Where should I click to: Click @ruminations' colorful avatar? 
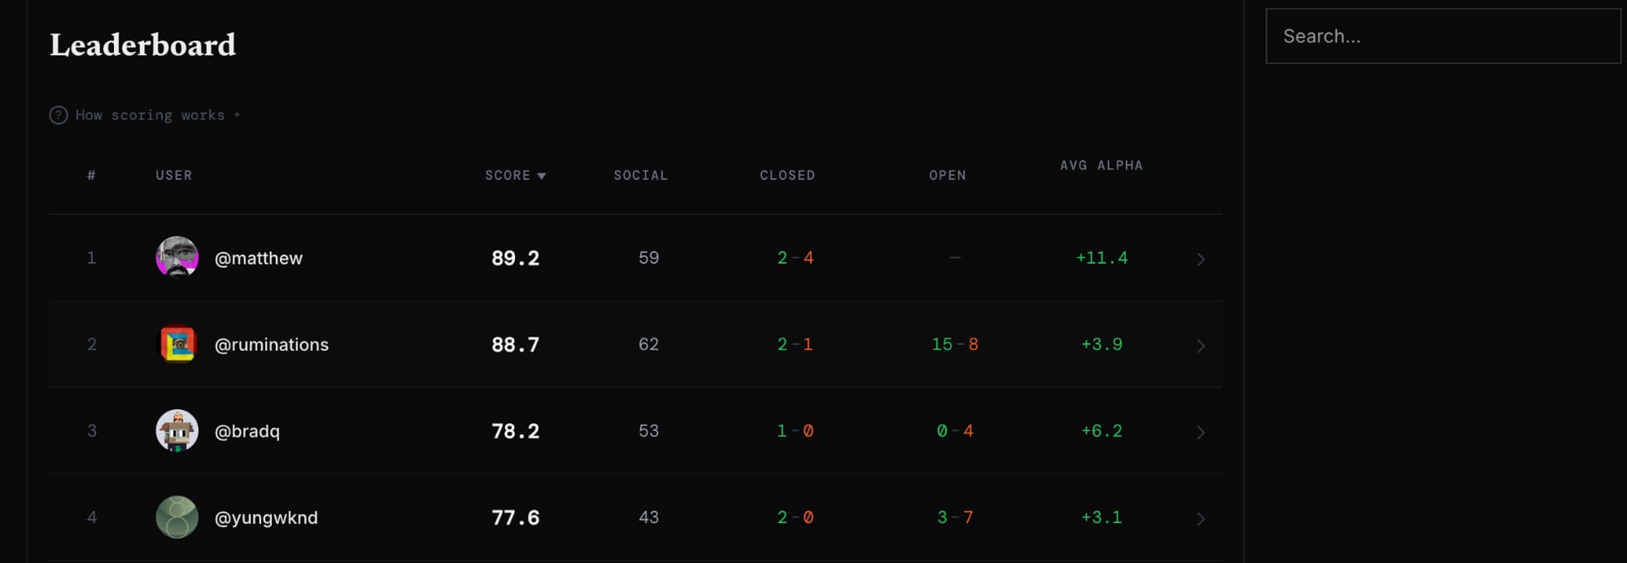pyautogui.click(x=177, y=345)
